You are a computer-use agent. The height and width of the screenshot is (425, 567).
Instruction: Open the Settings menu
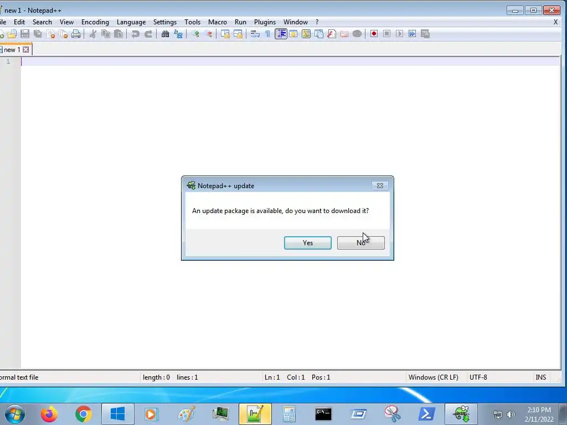point(165,22)
